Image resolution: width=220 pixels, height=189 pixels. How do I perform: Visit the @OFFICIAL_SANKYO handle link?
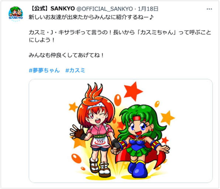105,9
